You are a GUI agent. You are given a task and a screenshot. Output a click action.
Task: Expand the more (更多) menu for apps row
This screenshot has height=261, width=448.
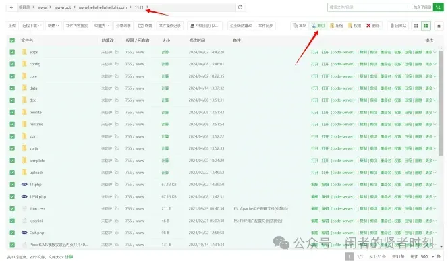click(431, 52)
